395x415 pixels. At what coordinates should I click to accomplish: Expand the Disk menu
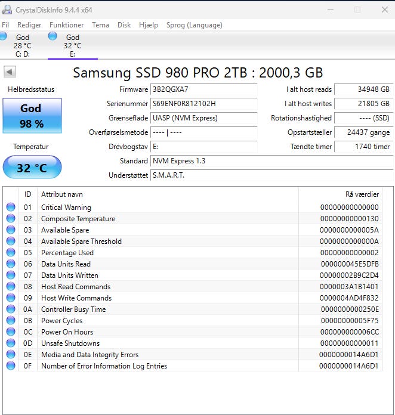coord(124,25)
